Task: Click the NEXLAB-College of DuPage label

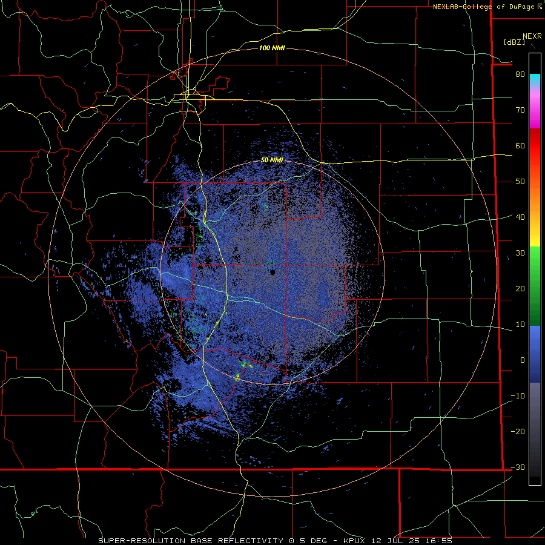Action: [484, 7]
